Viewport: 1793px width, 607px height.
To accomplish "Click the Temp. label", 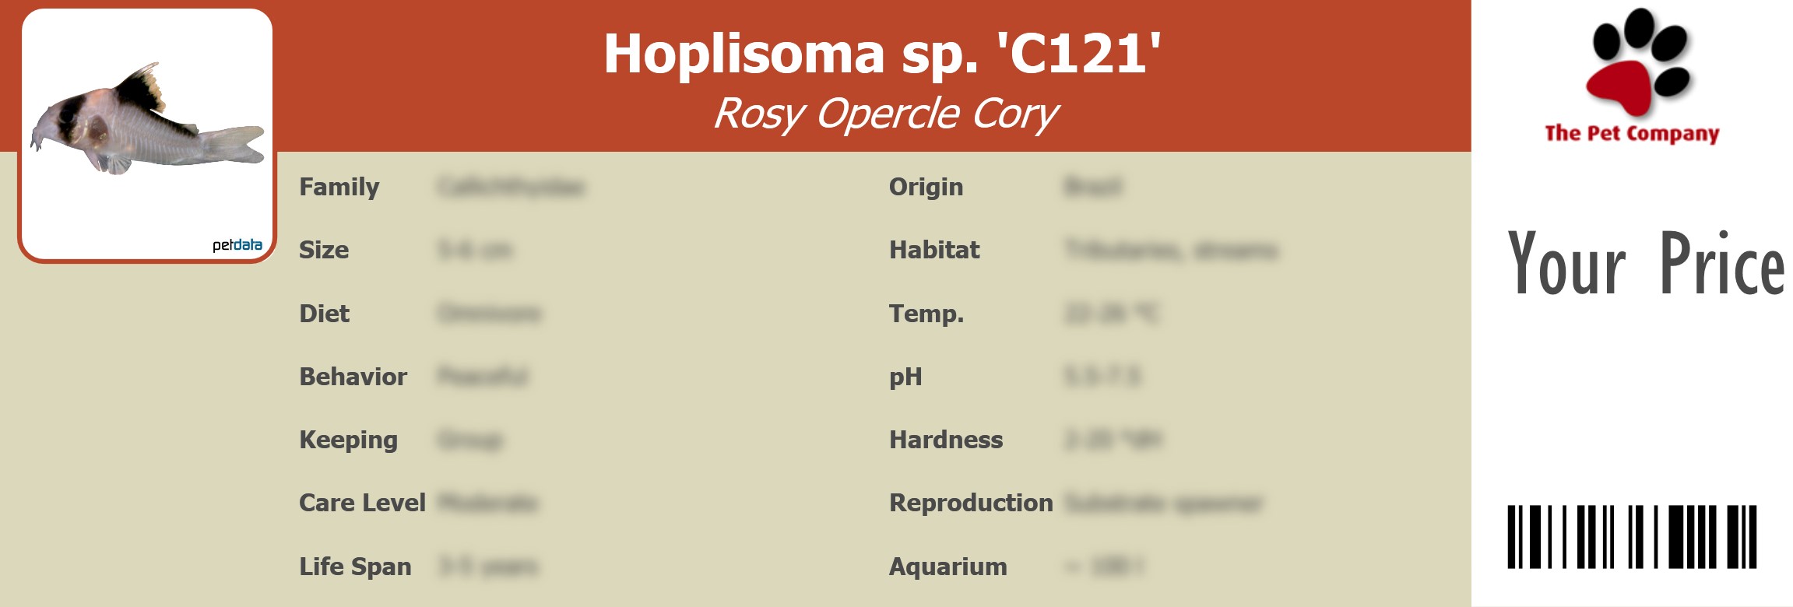I will 926,314.
